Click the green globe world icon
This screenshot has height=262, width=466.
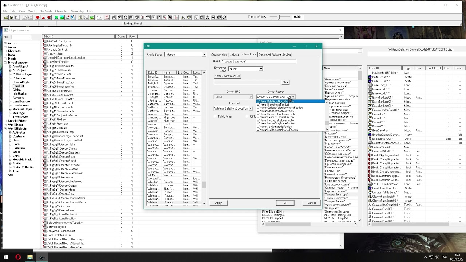point(56,17)
